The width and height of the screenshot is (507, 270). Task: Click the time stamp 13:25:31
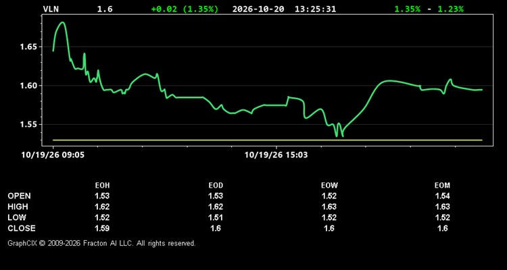click(x=315, y=9)
